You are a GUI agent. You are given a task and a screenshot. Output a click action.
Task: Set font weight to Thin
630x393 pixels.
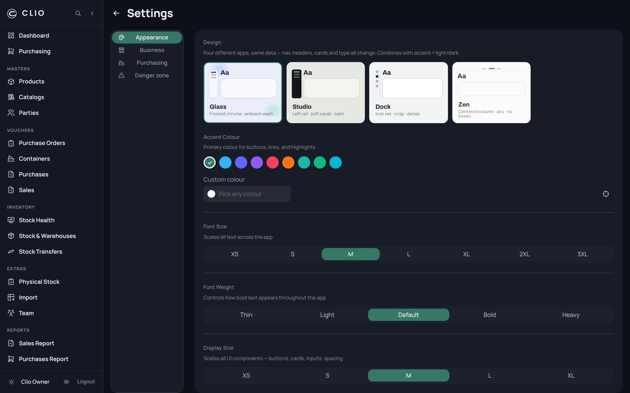pyautogui.click(x=246, y=315)
